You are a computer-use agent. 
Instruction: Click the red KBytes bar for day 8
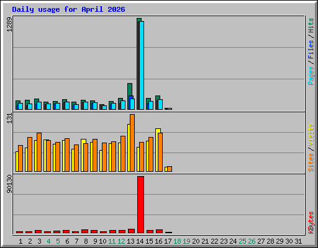[84, 231]
